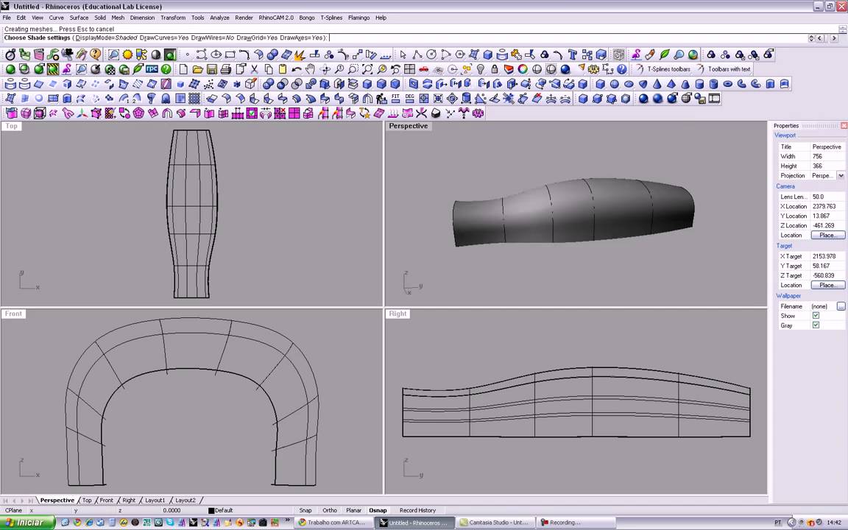This screenshot has height=530, width=848.
Task: Click the Undo arrow icon
Action: point(297,69)
